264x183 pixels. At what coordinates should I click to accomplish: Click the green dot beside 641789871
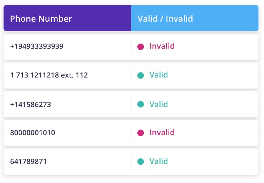pos(140,161)
